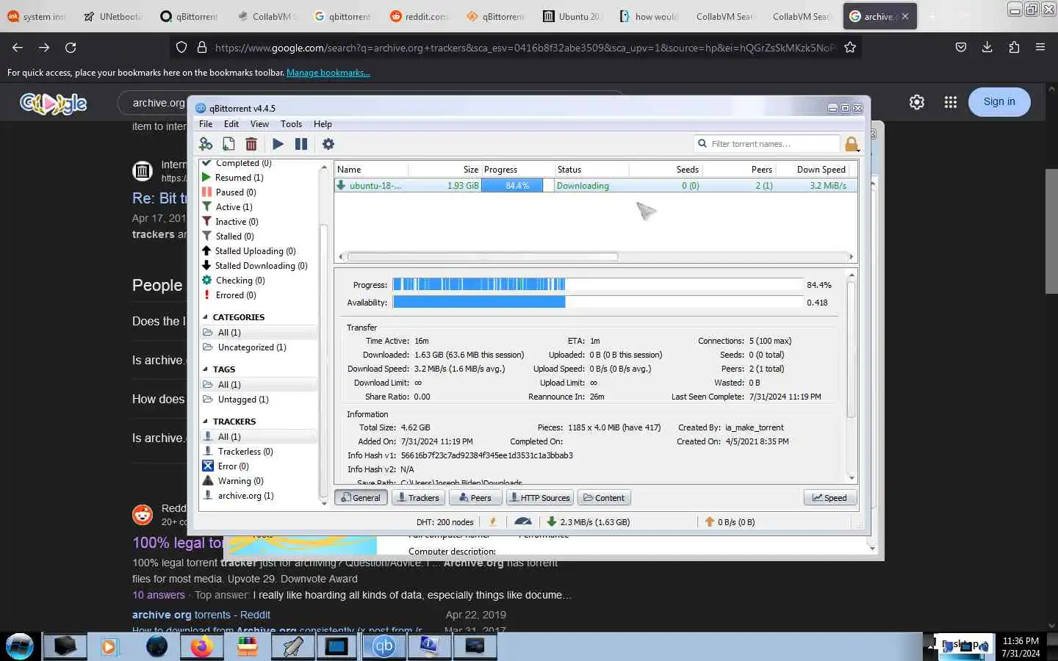The width and height of the screenshot is (1058, 661).
Task: Click the pieces Progress bar in General panel
Action: 597,285
